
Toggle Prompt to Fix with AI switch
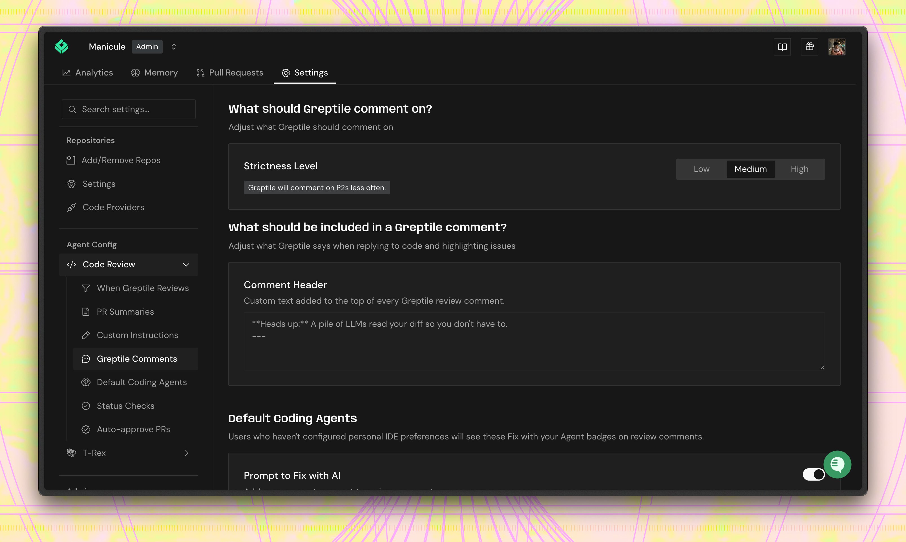click(814, 474)
